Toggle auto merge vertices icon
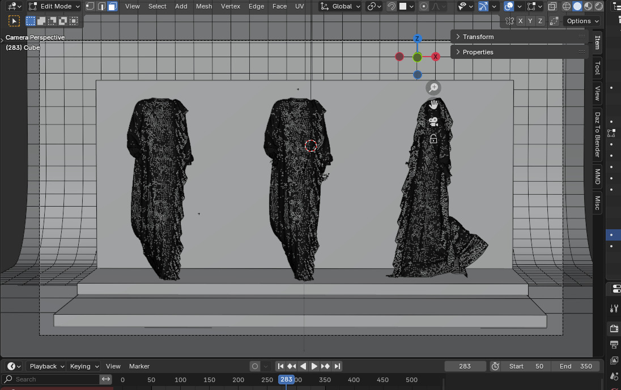The height and width of the screenshot is (390, 621). coord(554,21)
